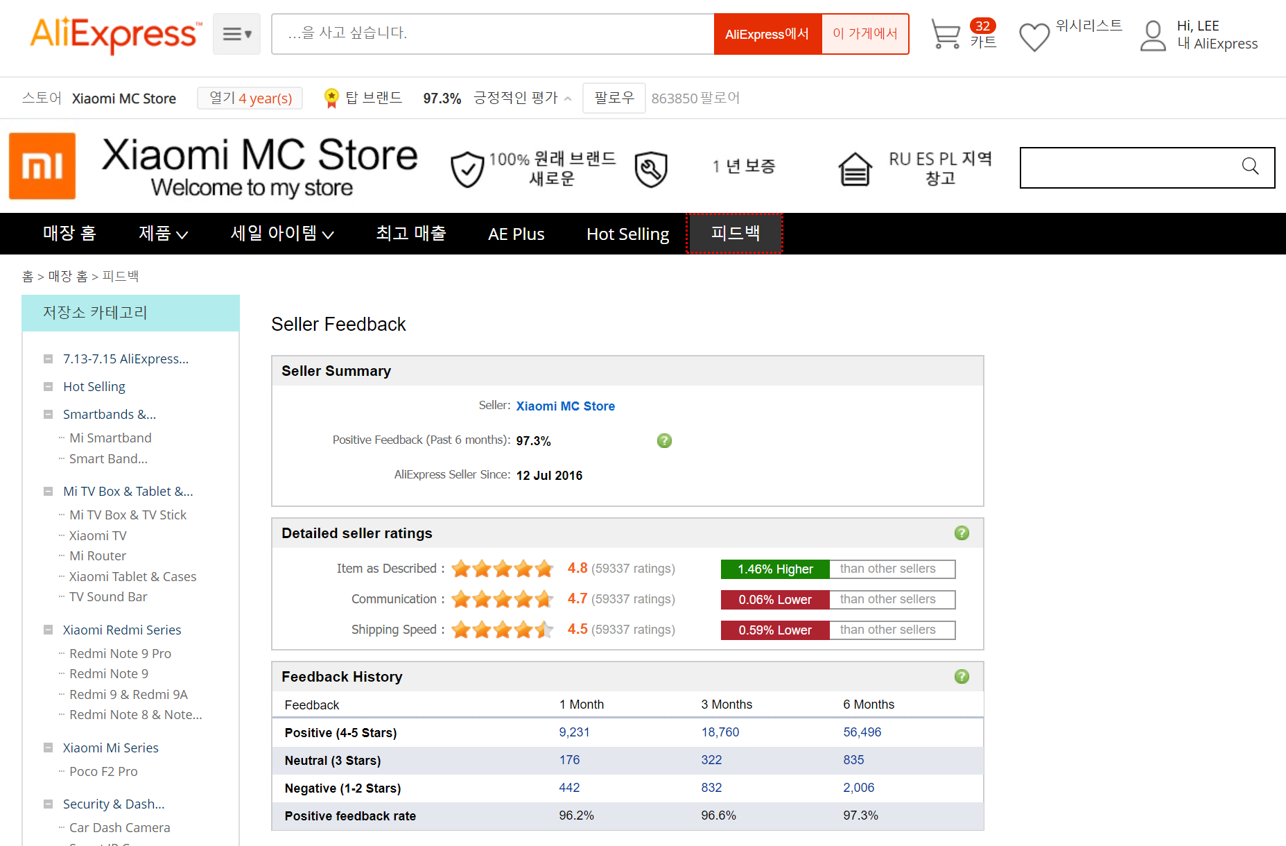1286x846 pixels.
Task: Open TV Sound Bar subcategory
Action: point(108,596)
